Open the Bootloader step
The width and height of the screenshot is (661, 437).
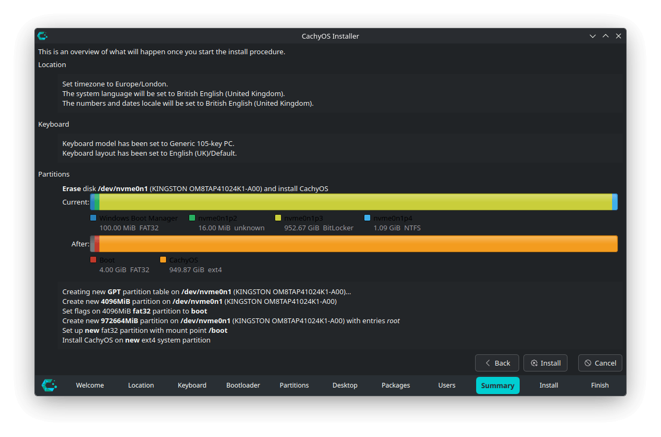pos(243,385)
